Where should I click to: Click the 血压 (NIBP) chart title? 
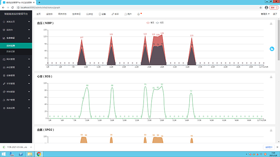coord(45,23)
